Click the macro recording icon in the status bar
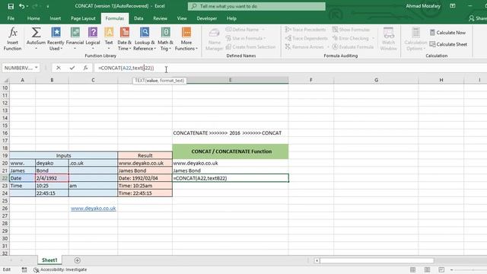This screenshot has height=274, width=487. click(24, 269)
